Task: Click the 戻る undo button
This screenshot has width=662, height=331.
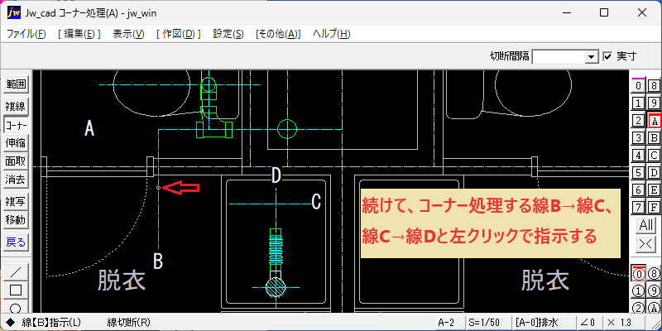Action: coord(15,242)
